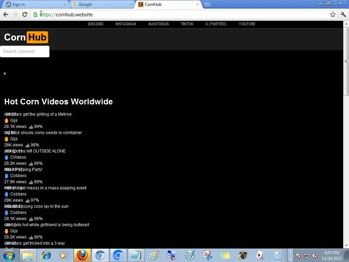Open video about a 3 way
This screenshot has height=262, width=349.
click(x=34, y=243)
